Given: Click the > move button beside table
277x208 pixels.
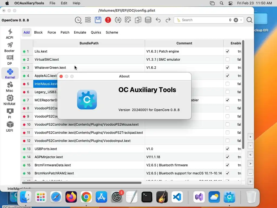Looking at the screenshot, I should [250, 164].
